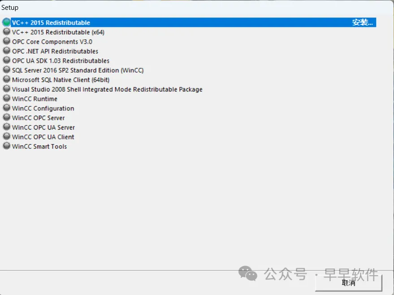Click the status icon beside WinCC OPC UA Client
This screenshot has height=295, width=394.
[x=7, y=136]
